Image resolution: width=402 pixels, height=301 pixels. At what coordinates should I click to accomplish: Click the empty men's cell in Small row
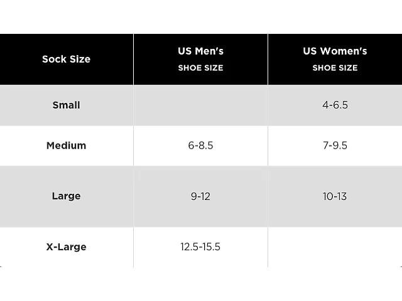pyautogui.click(x=200, y=105)
